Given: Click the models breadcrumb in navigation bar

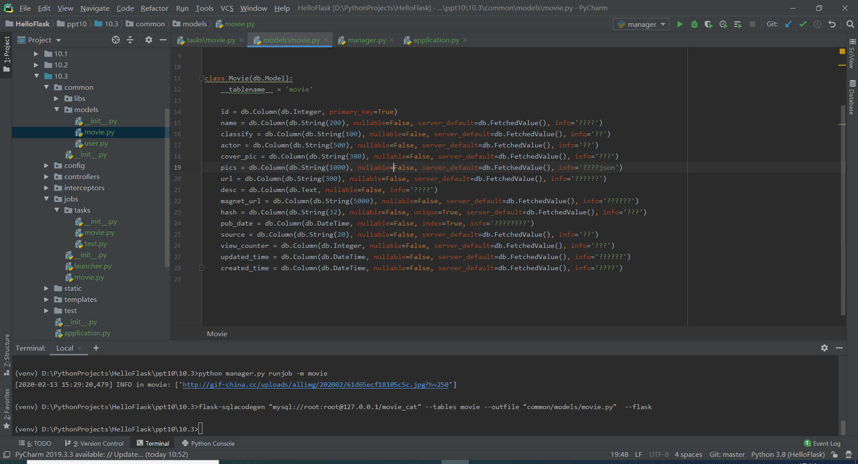Looking at the screenshot, I should (x=190, y=24).
